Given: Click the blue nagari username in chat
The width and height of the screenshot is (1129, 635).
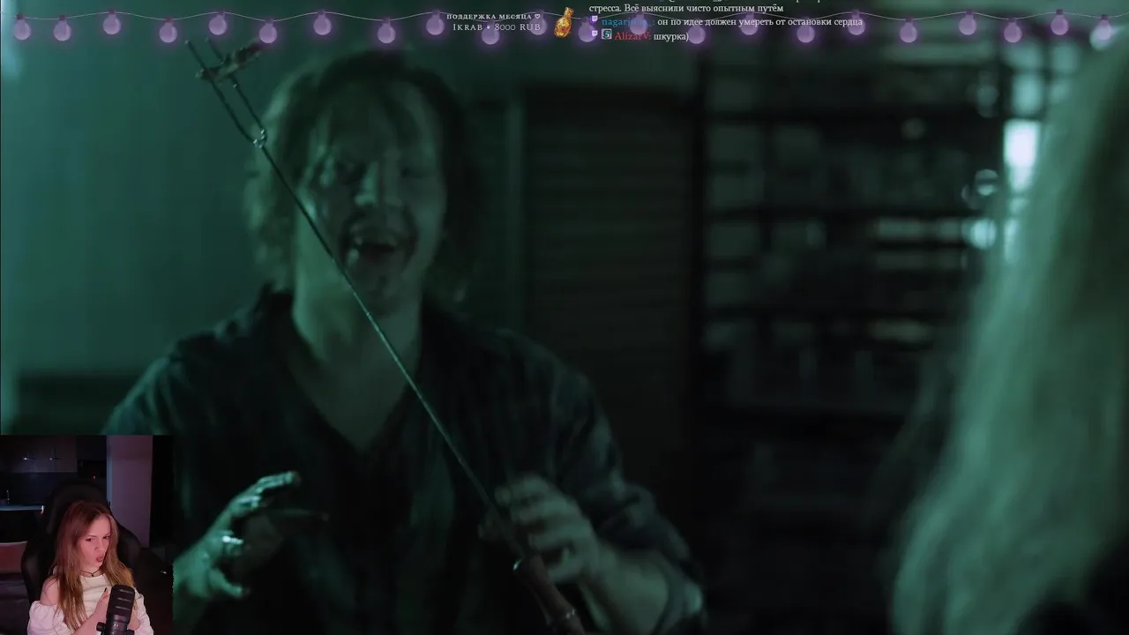Looking at the screenshot, I should (x=628, y=22).
